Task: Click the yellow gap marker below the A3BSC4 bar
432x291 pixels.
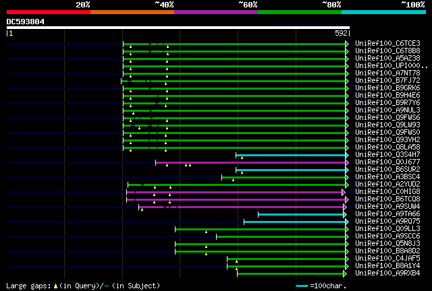Action: [x=233, y=180]
